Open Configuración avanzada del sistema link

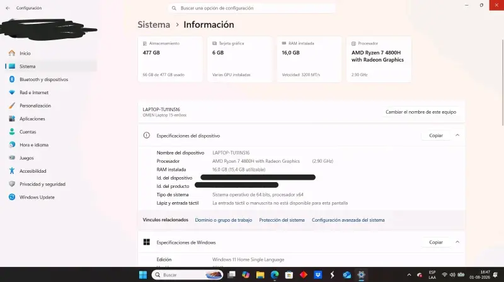click(348, 220)
